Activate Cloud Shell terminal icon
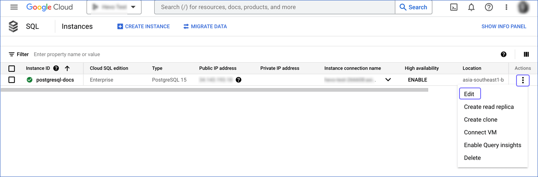538x177 pixels. 454,7
